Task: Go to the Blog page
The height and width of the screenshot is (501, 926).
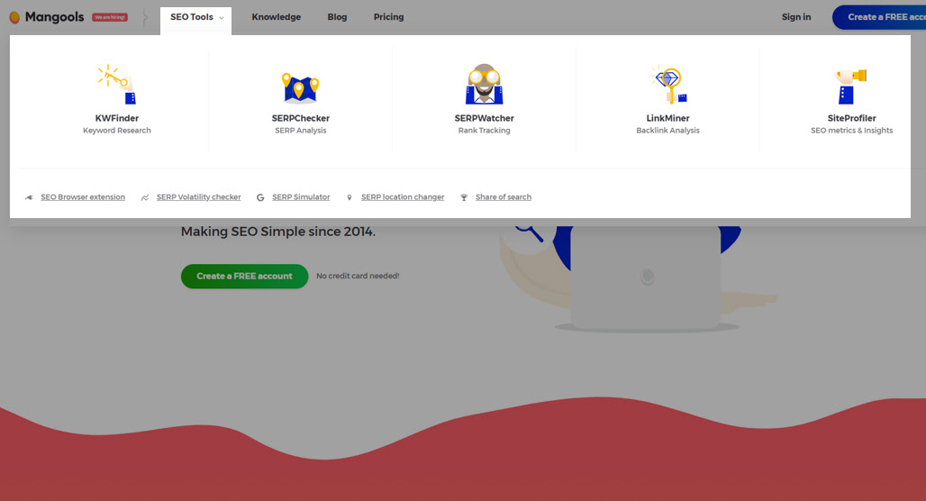Action: (x=337, y=17)
